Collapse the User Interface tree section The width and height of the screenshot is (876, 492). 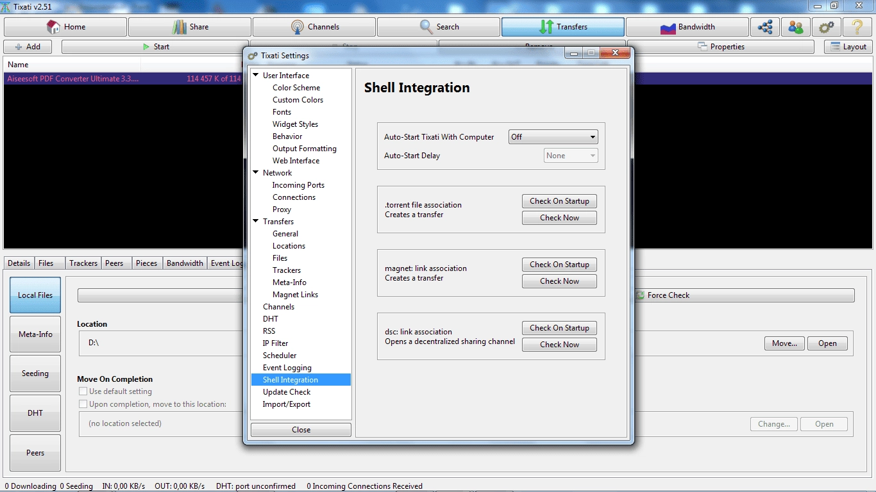pyautogui.click(x=256, y=76)
